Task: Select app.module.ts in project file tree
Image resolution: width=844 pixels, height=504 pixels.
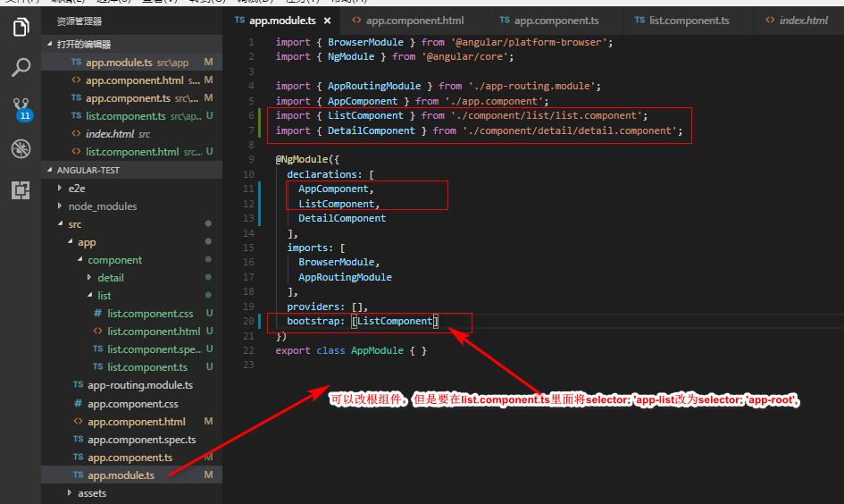Action: click(x=131, y=475)
